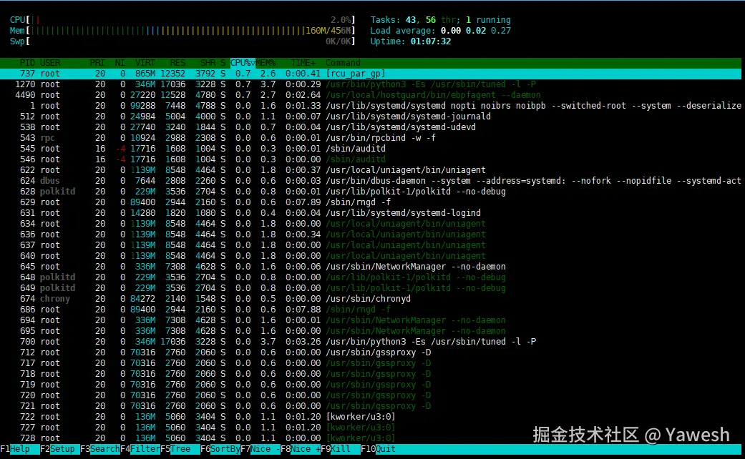Select the systemd PID 1 row

[x=371, y=105]
